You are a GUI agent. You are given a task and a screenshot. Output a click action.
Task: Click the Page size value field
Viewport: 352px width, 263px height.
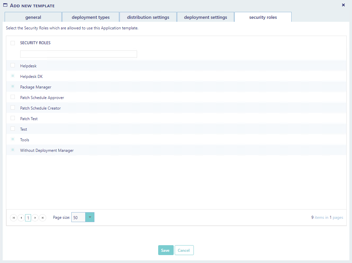click(x=79, y=217)
